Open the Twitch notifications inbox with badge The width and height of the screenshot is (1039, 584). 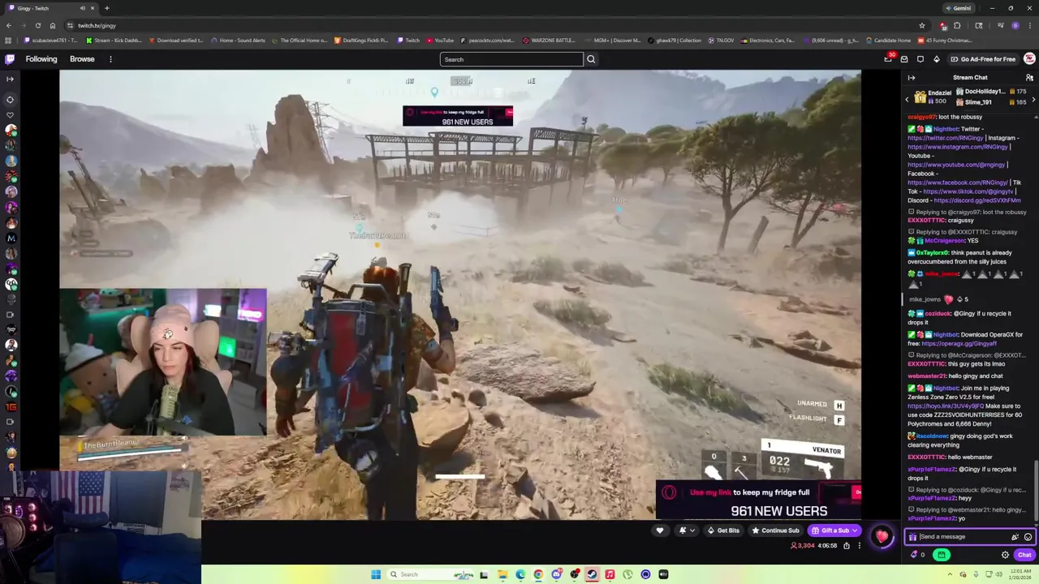[889, 59]
